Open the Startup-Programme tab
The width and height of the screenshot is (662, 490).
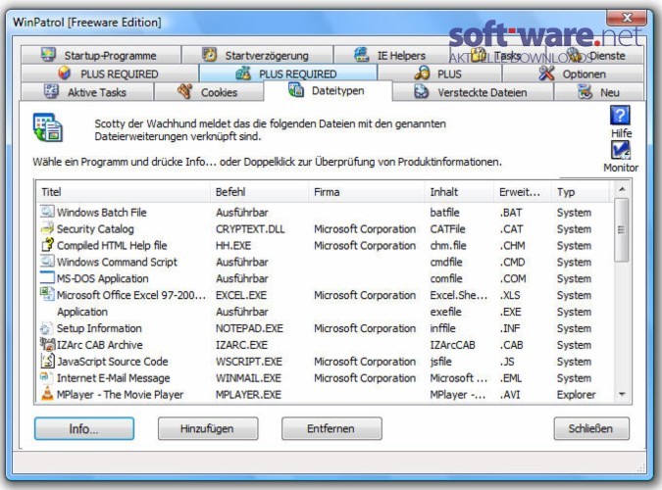click(x=101, y=55)
